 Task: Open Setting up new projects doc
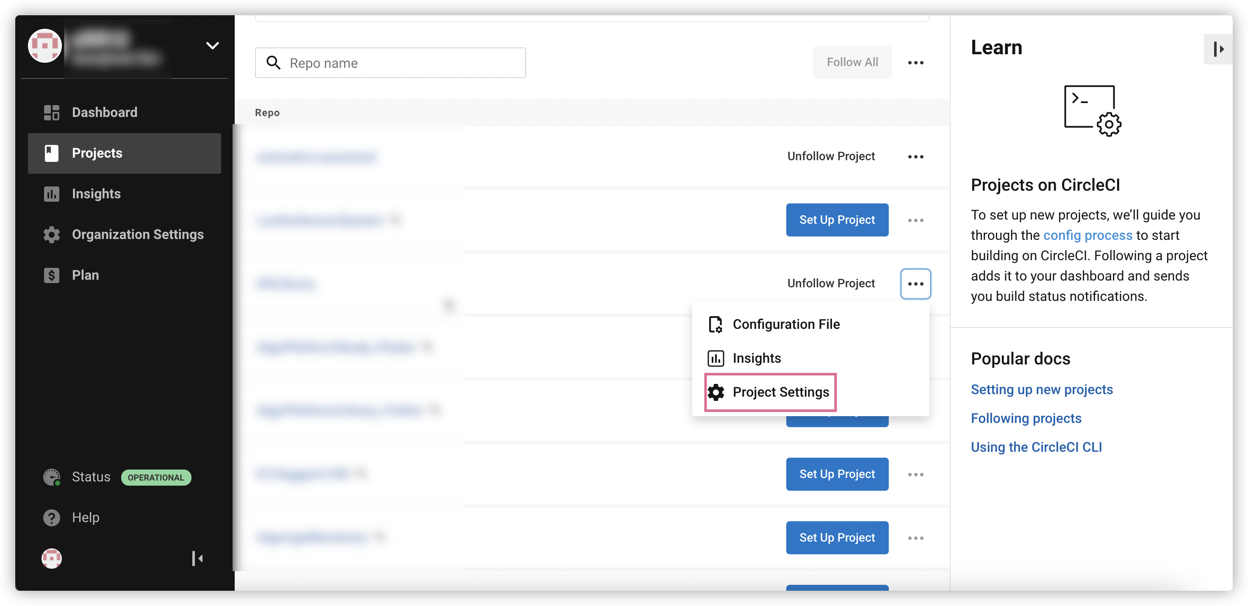click(1041, 390)
